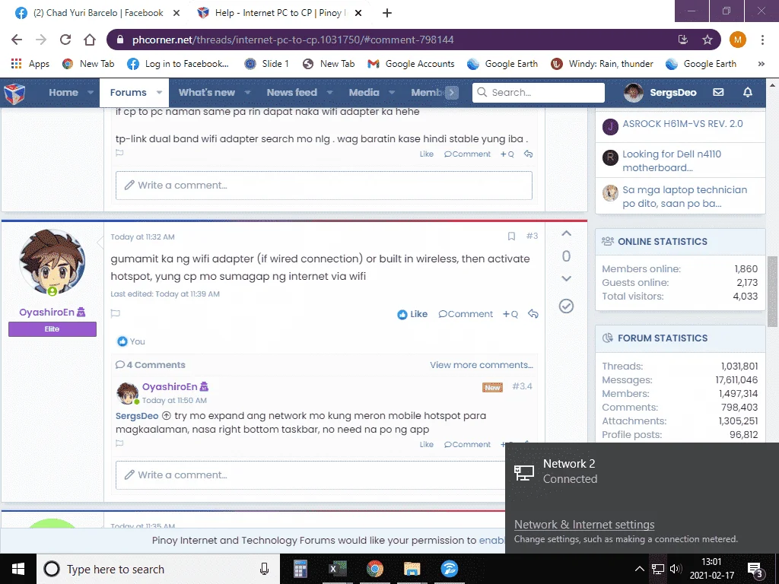Open Media navigation item
Image resolution: width=779 pixels, height=584 pixels.
point(364,92)
